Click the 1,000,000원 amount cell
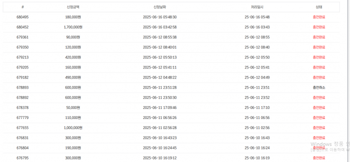The image size is (350, 162). 73,128
